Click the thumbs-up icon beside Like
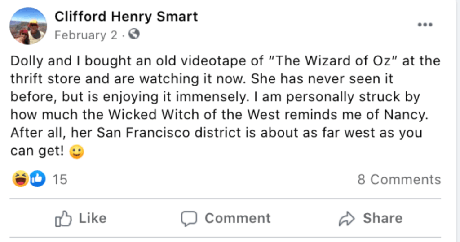Viewport: 460px width, 242px height. coord(64,219)
